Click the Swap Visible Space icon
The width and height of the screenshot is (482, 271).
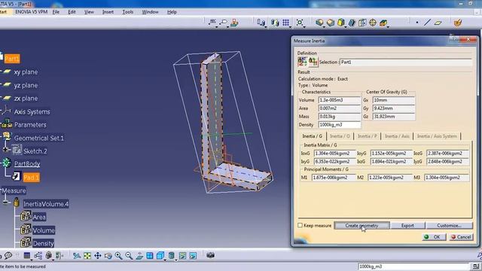click(193, 256)
